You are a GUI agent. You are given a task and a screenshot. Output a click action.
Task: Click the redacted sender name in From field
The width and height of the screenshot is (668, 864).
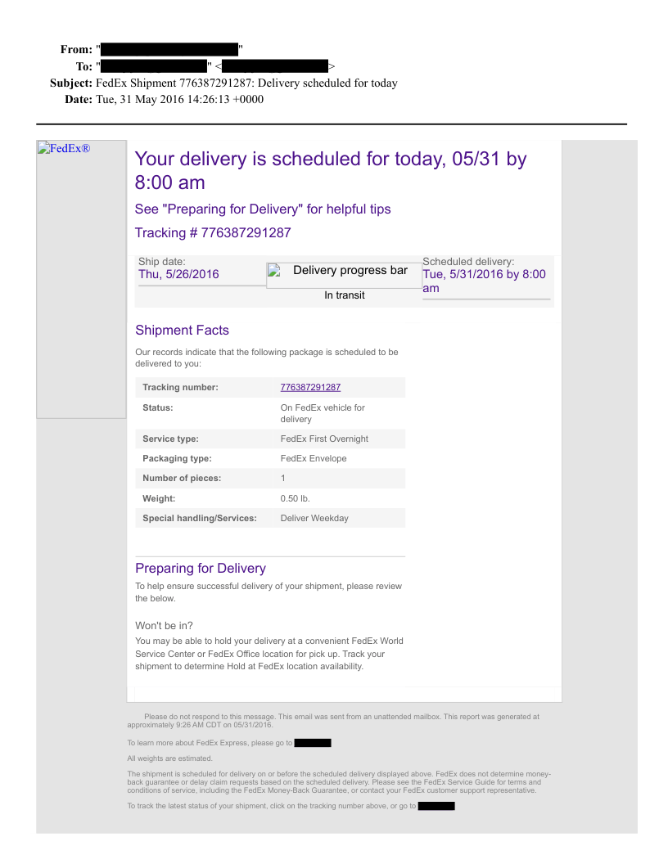click(169, 50)
